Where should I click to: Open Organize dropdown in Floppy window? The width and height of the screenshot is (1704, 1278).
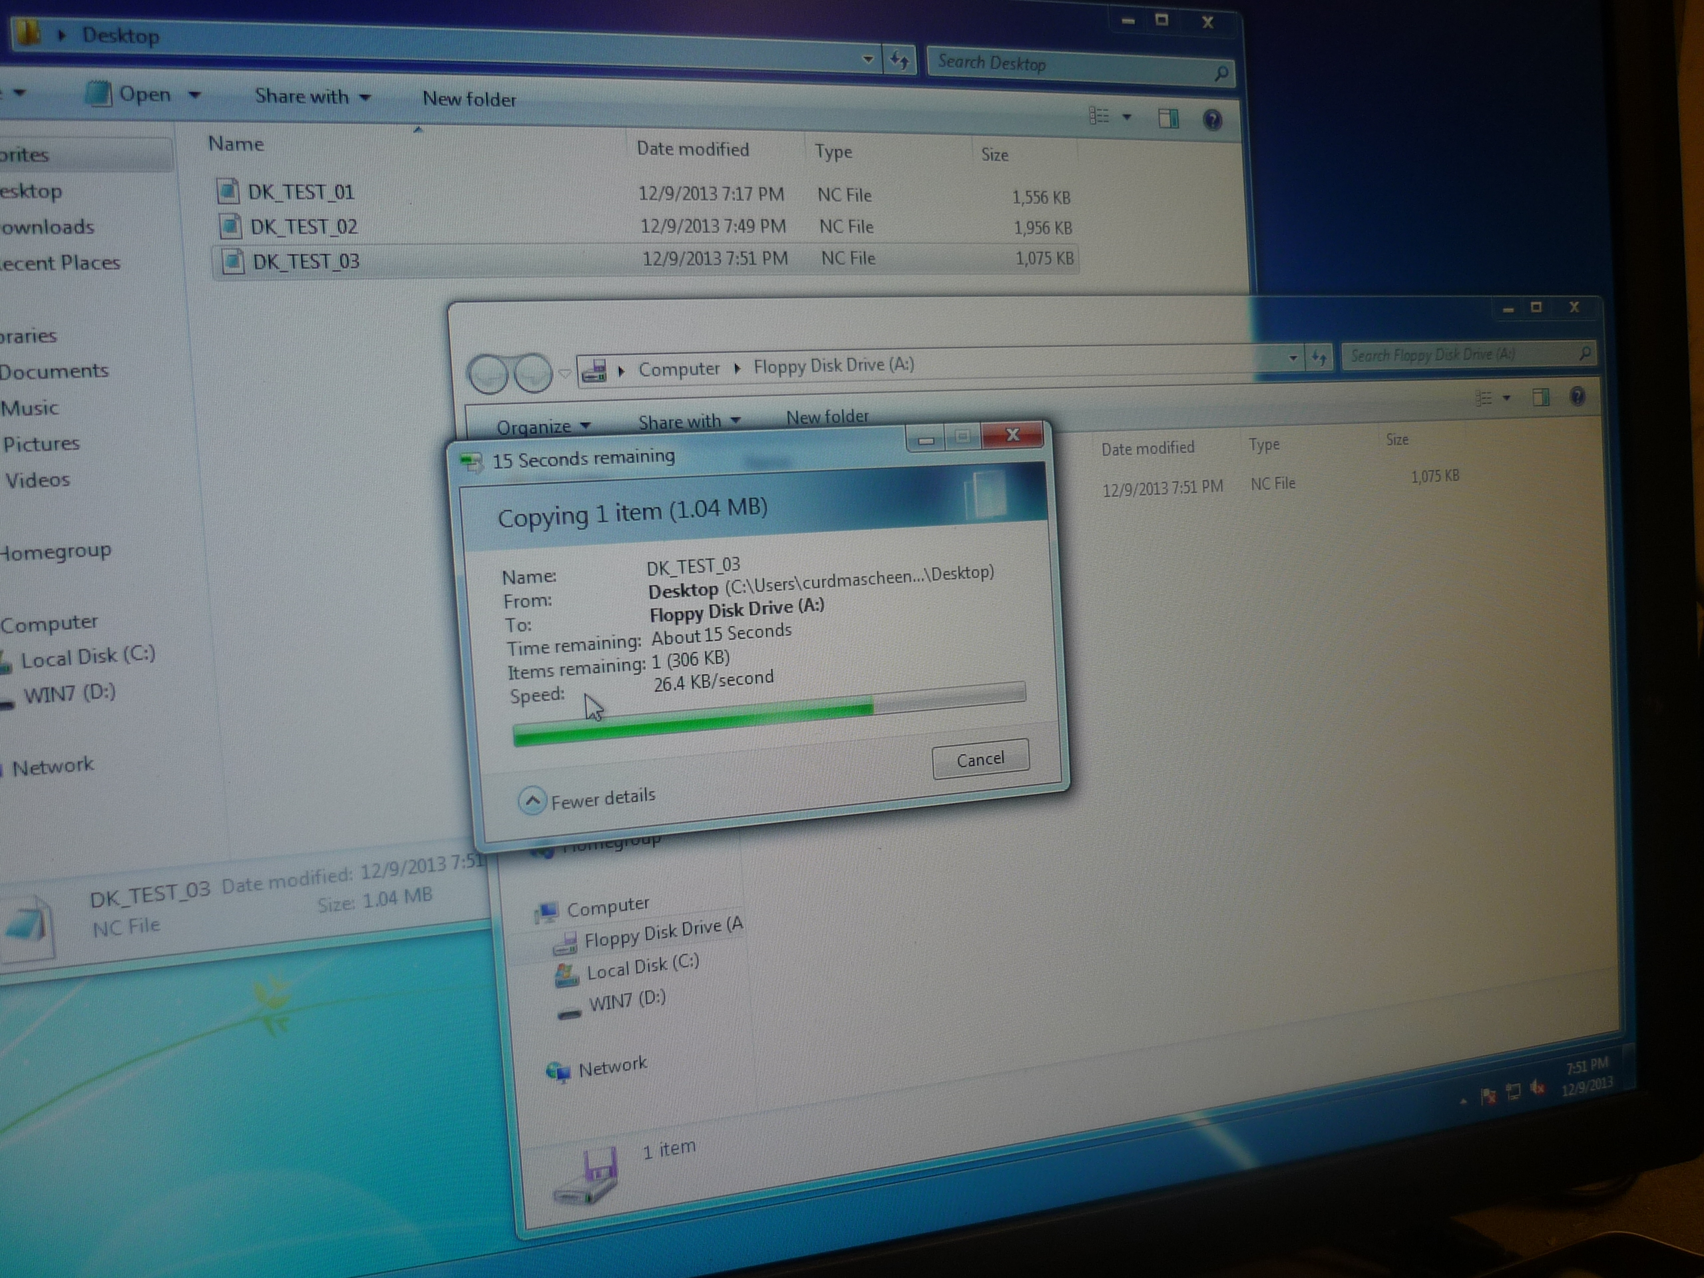[543, 426]
